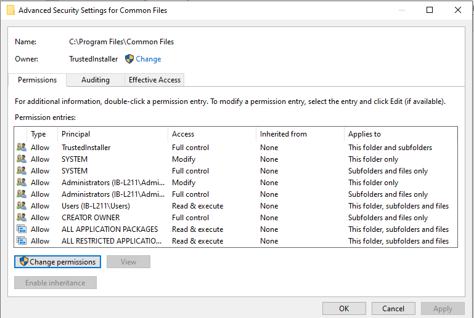Cancel the security settings dialog

(x=393, y=309)
